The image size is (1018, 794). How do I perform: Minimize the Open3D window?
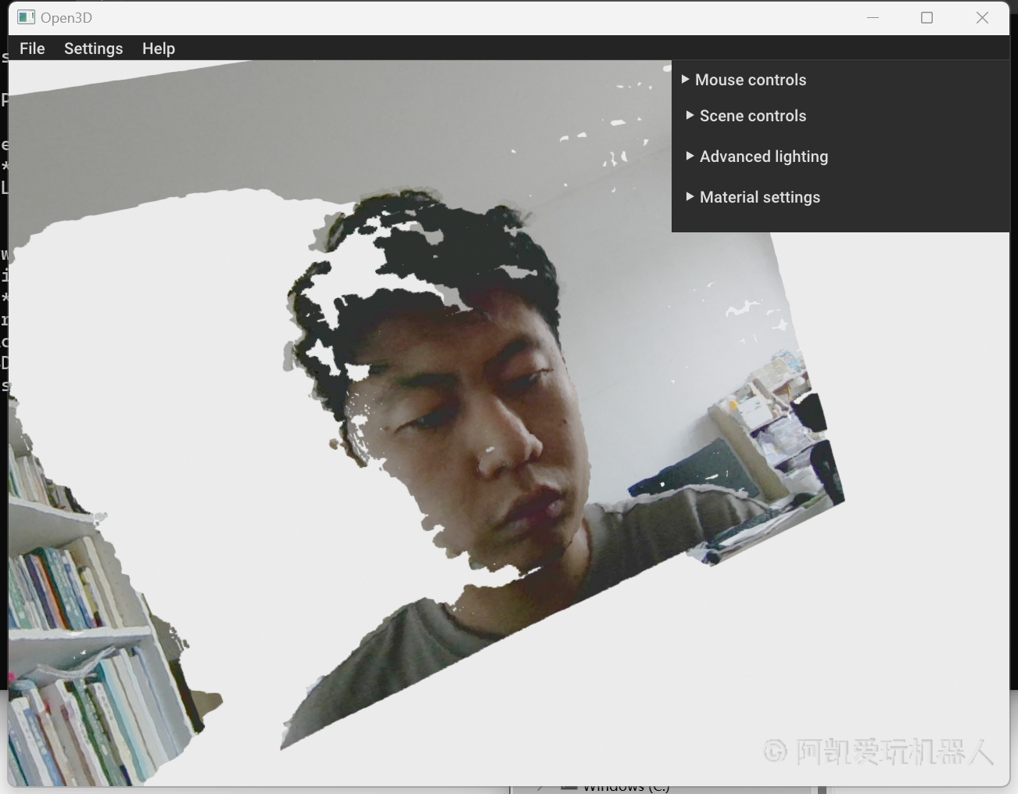pyautogui.click(x=873, y=17)
